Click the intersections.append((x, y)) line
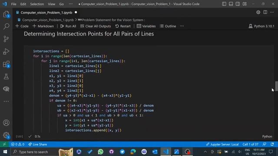This screenshot has height=156, width=278. click(x=93, y=130)
